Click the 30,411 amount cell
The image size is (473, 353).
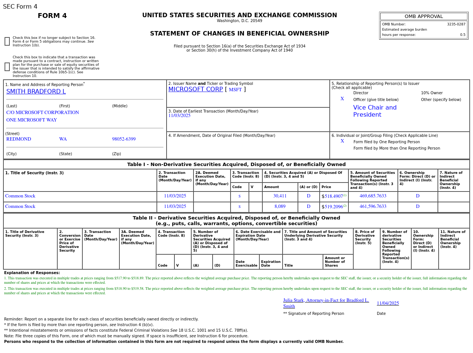point(280,196)
